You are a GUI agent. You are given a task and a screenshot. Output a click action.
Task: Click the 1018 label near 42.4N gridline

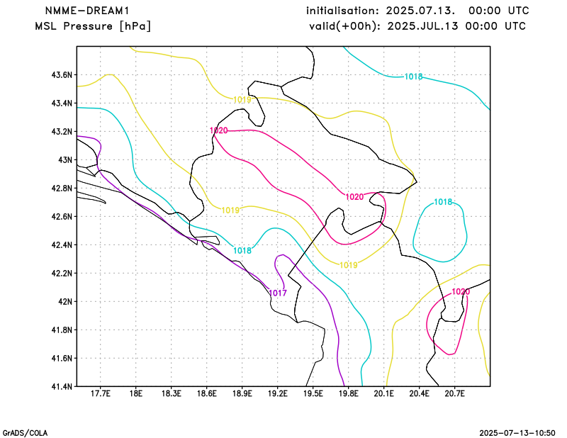242,251
